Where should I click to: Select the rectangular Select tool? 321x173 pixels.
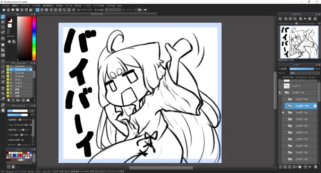[x=3, y=61]
